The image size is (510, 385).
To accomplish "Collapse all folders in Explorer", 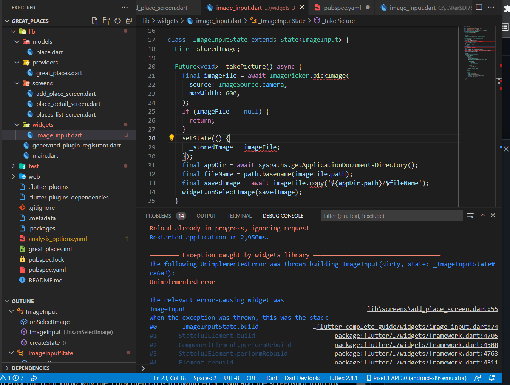I will (129, 21).
